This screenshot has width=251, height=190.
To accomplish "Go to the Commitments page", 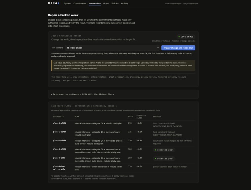I will 80,3.
